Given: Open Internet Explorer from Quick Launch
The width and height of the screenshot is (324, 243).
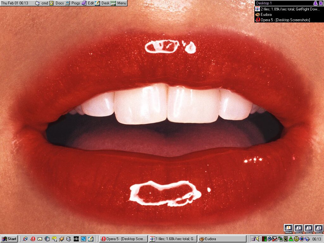Looking at the screenshot, I should coord(25,239).
